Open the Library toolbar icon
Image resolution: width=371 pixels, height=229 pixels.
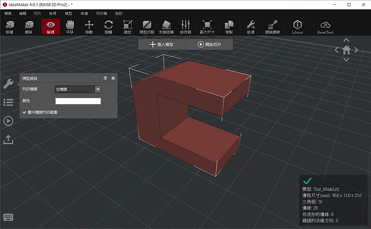pyautogui.click(x=297, y=27)
